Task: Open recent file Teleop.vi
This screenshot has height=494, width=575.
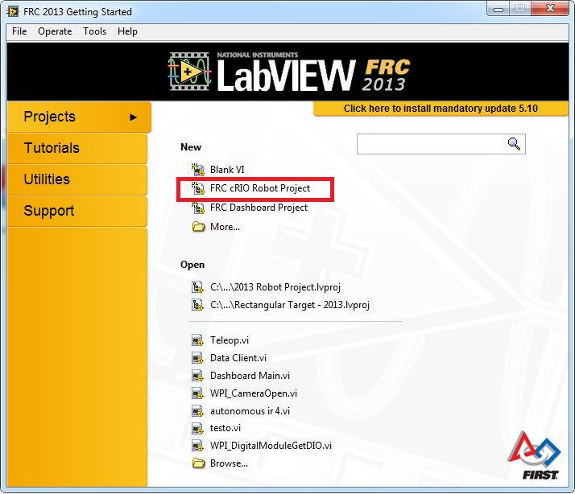Action: click(x=230, y=340)
